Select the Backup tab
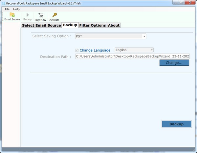The height and width of the screenshot is (153, 197). coord(70,25)
